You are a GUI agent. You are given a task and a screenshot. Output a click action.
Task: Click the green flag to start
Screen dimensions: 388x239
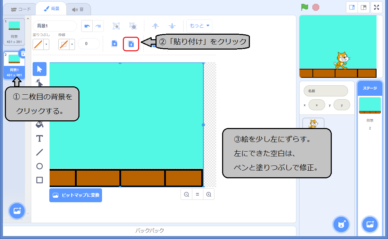point(305,7)
